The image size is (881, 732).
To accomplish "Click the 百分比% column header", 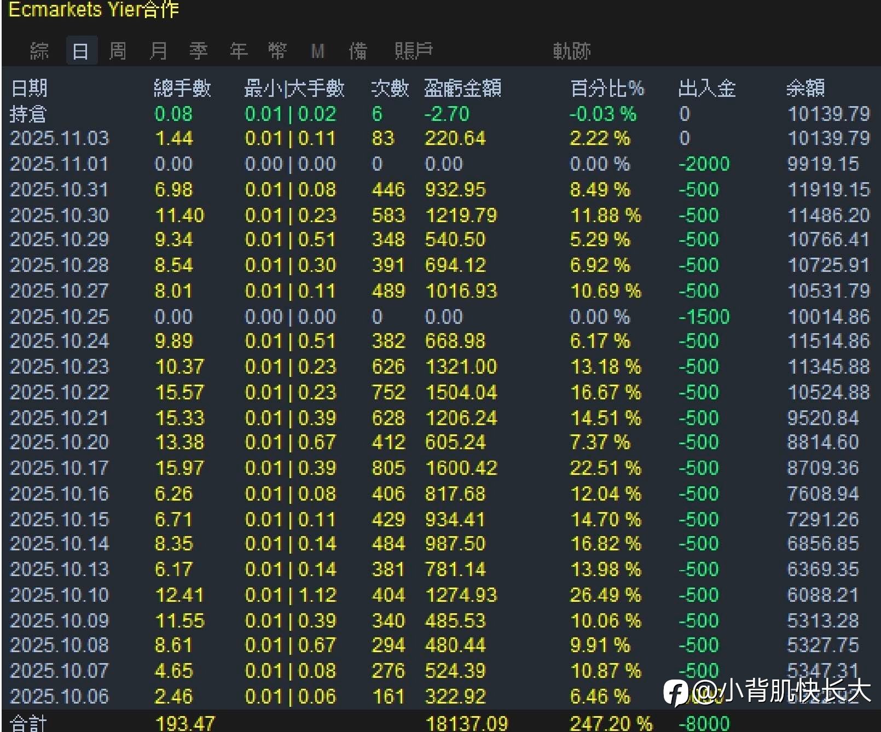I will pos(607,88).
